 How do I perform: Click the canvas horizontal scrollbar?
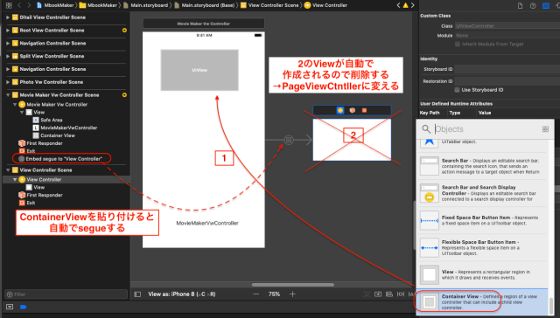tap(293, 285)
